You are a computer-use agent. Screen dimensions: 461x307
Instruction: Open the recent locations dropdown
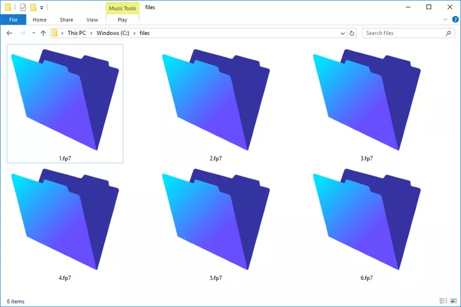[x=34, y=33]
